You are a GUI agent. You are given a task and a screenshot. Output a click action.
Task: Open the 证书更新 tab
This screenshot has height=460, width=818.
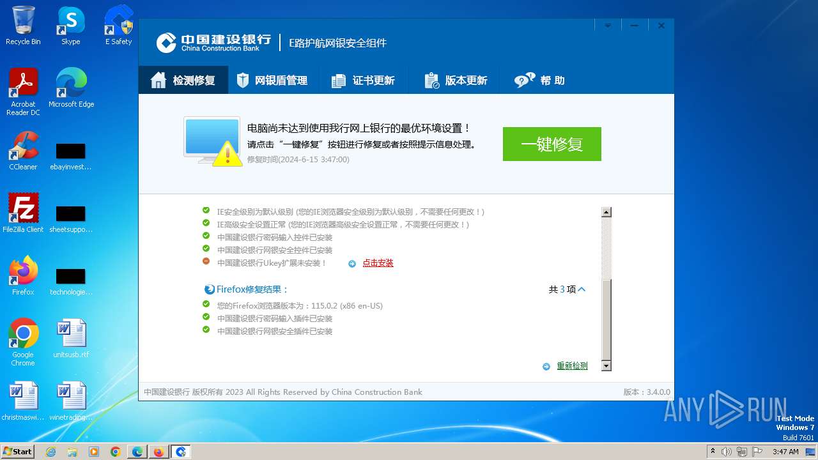[x=362, y=80]
